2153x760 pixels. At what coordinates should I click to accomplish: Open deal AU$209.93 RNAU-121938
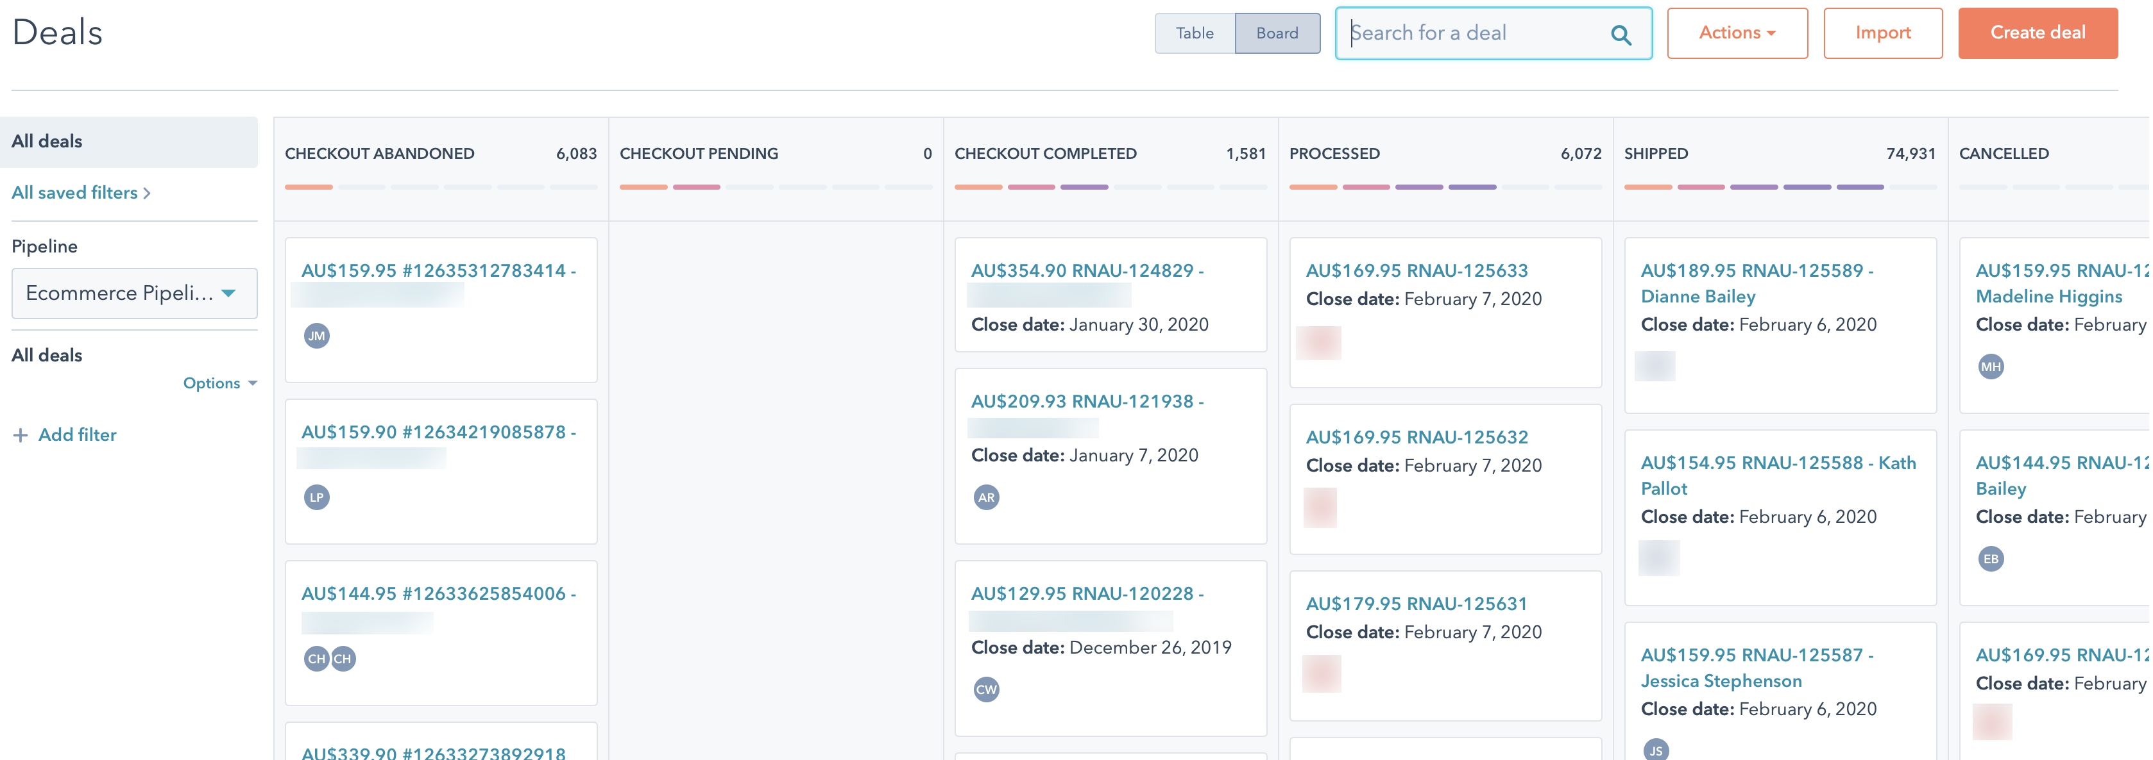1087,401
